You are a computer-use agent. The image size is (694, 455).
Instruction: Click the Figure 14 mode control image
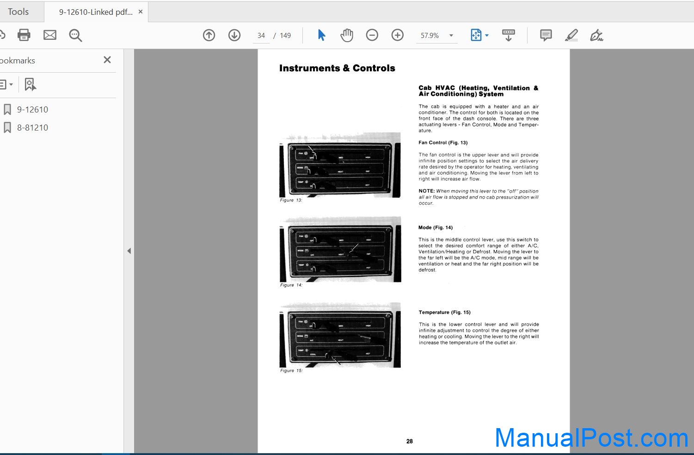[x=340, y=250]
